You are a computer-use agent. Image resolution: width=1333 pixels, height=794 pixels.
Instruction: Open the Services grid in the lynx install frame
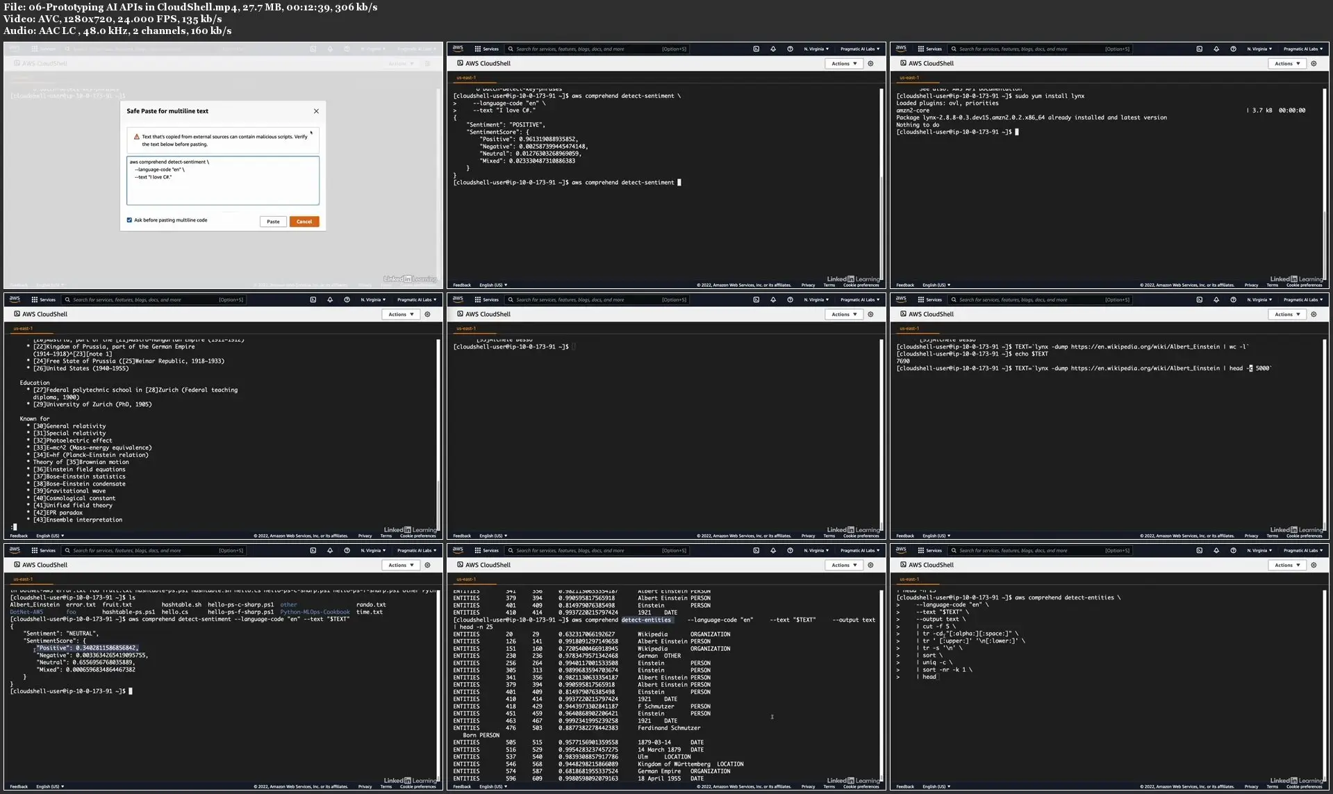click(x=929, y=49)
